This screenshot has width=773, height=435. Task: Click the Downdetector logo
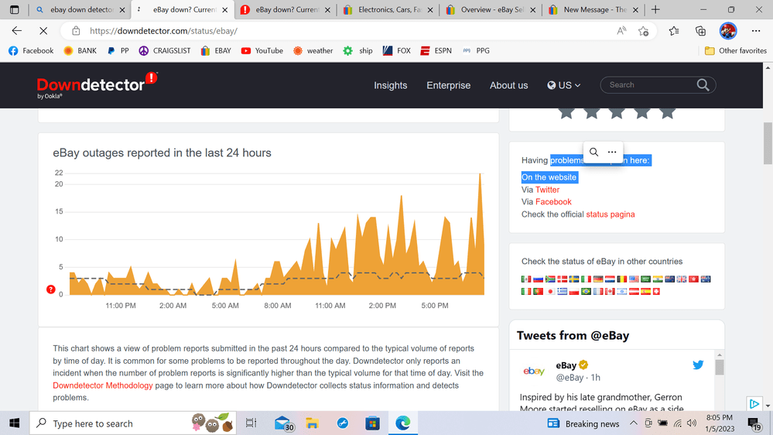pos(97,85)
